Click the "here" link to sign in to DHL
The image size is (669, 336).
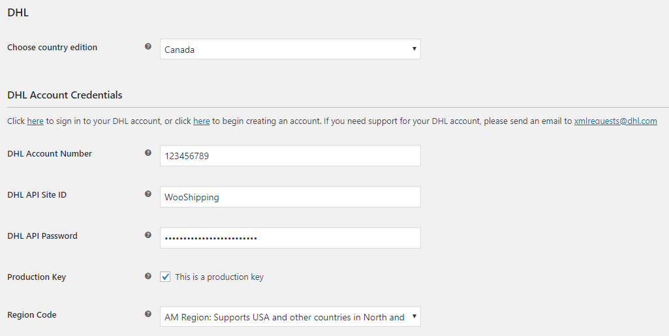pyautogui.click(x=35, y=121)
